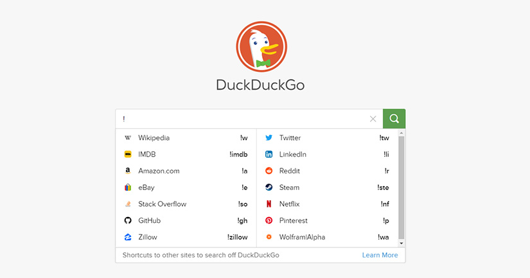The width and height of the screenshot is (530, 278).
Task: Select the Twitter suggestion label
Action: (290, 138)
